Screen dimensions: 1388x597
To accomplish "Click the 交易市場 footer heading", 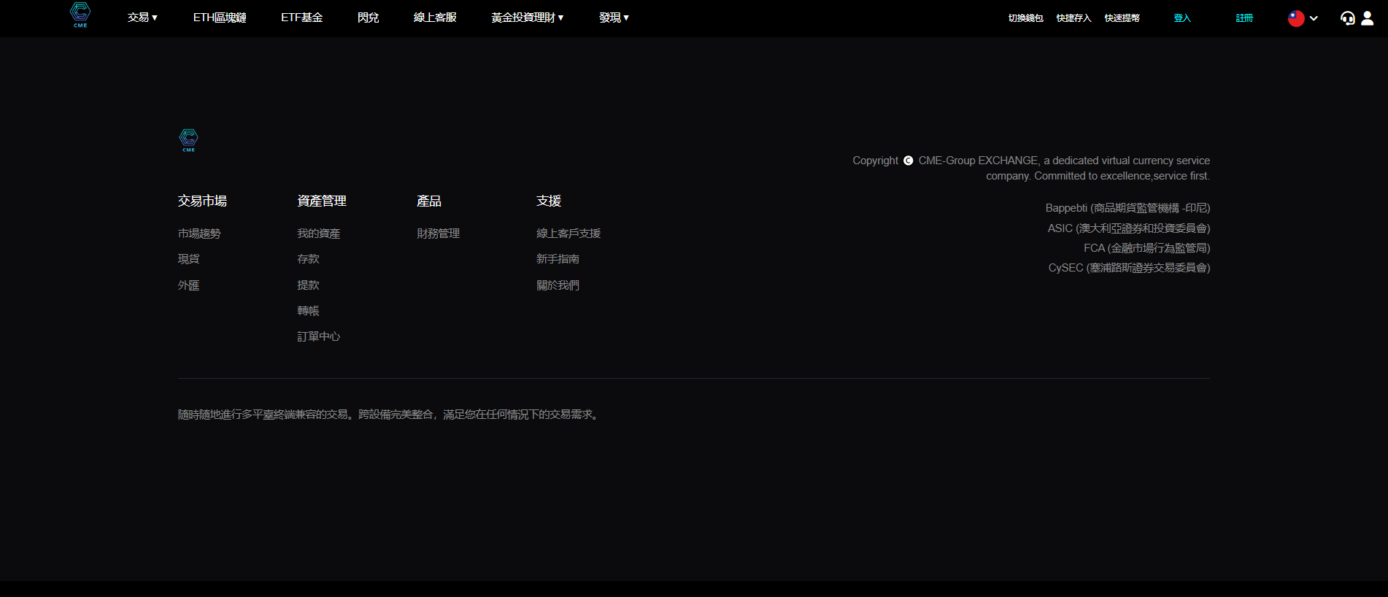I will [x=202, y=201].
